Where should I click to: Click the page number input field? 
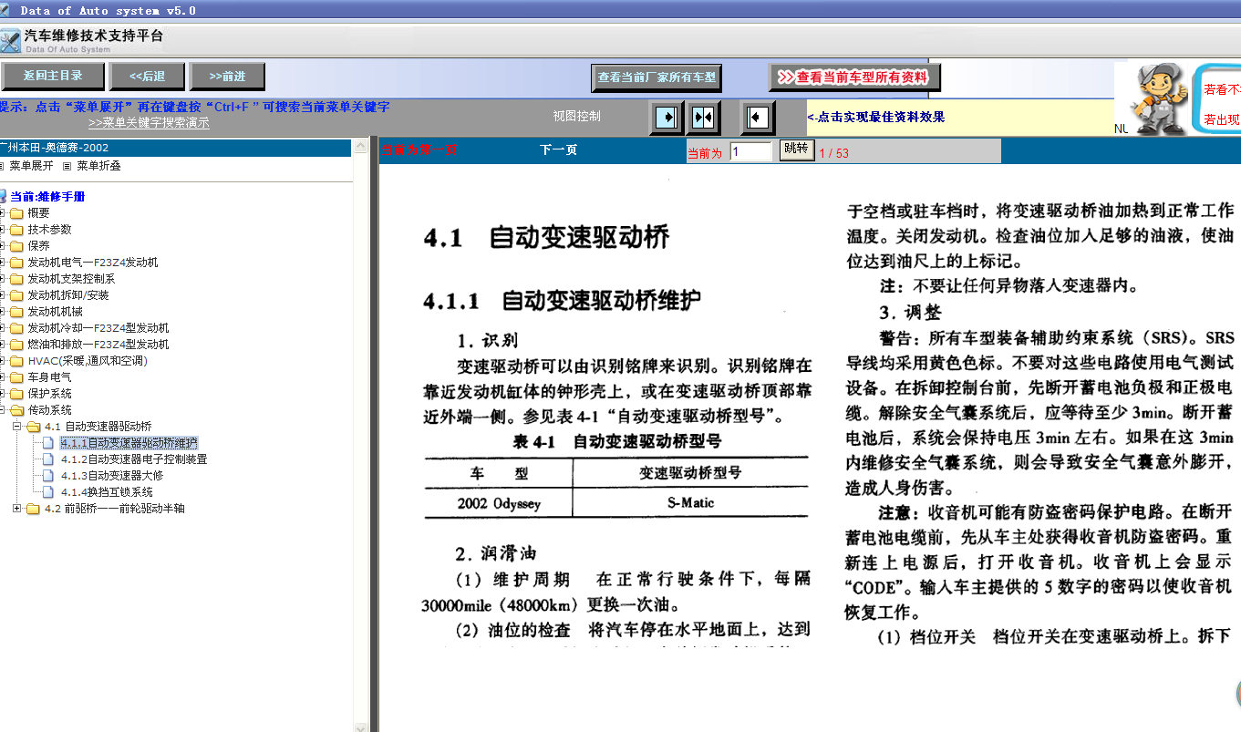tap(751, 151)
